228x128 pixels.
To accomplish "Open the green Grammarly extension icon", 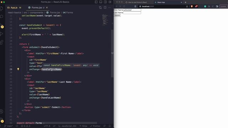I will (205, 6).
